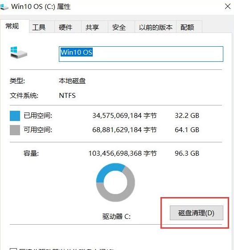Click the title bar drive icon

coord(4,7)
